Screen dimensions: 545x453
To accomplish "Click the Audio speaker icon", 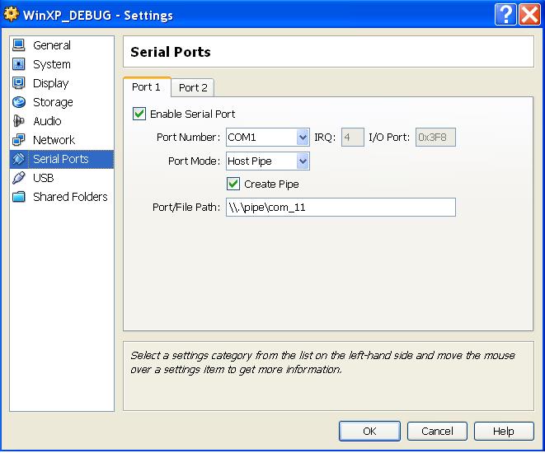I will coord(19,121).
